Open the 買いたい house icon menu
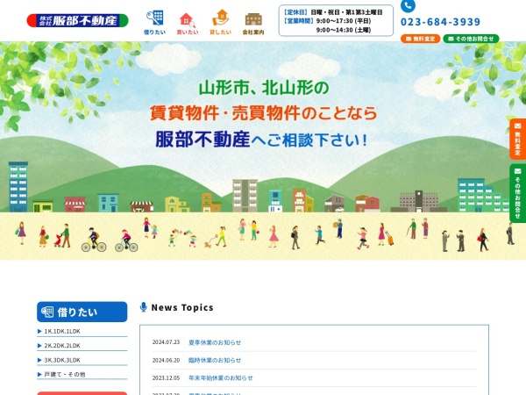The height and width of the screenshot is (395, 526). click(188, 24)
